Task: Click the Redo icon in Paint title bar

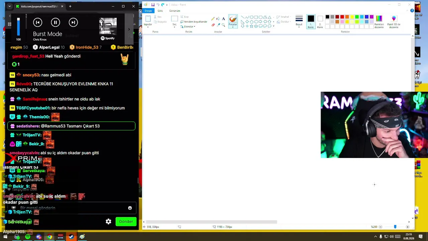Action: [163, 5]
